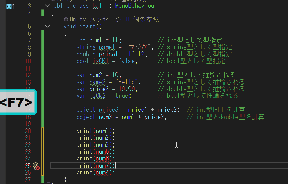The width and height of the screenshot is (288, 184).
Task: Click the underlined name1 variable
Action: [107, 47]
